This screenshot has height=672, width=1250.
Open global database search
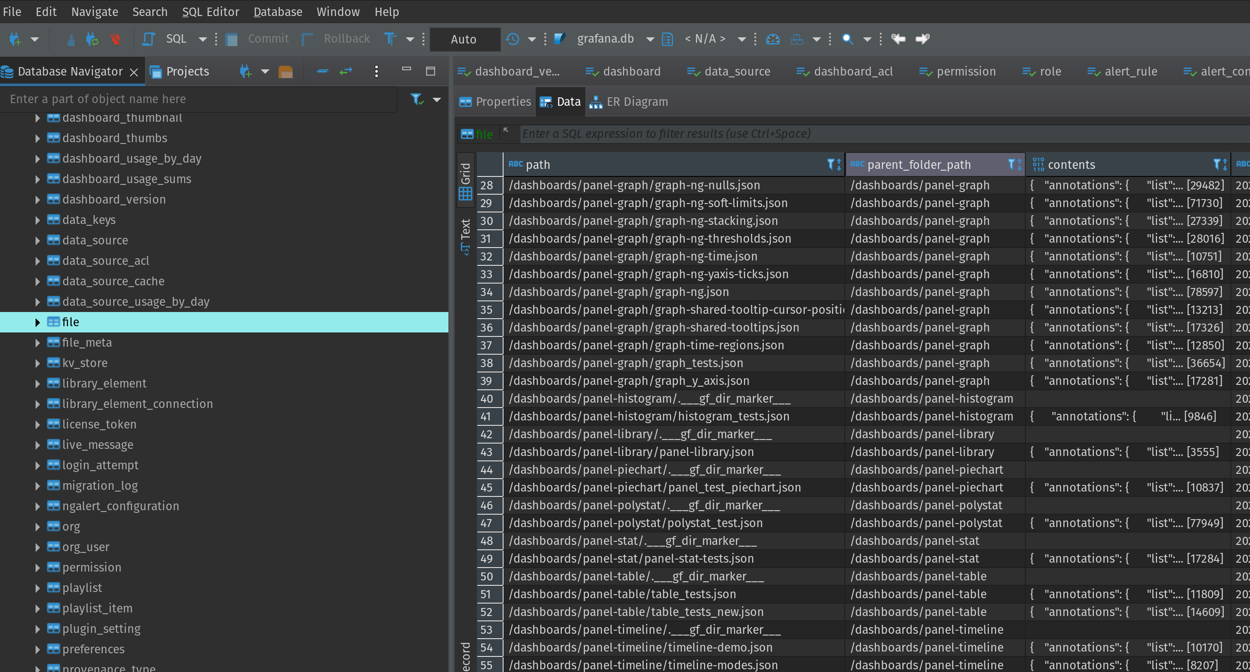point(848,39)
